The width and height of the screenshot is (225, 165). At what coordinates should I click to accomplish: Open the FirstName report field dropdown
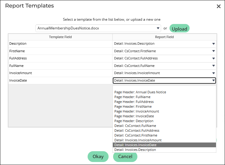(x=164, y=51)
